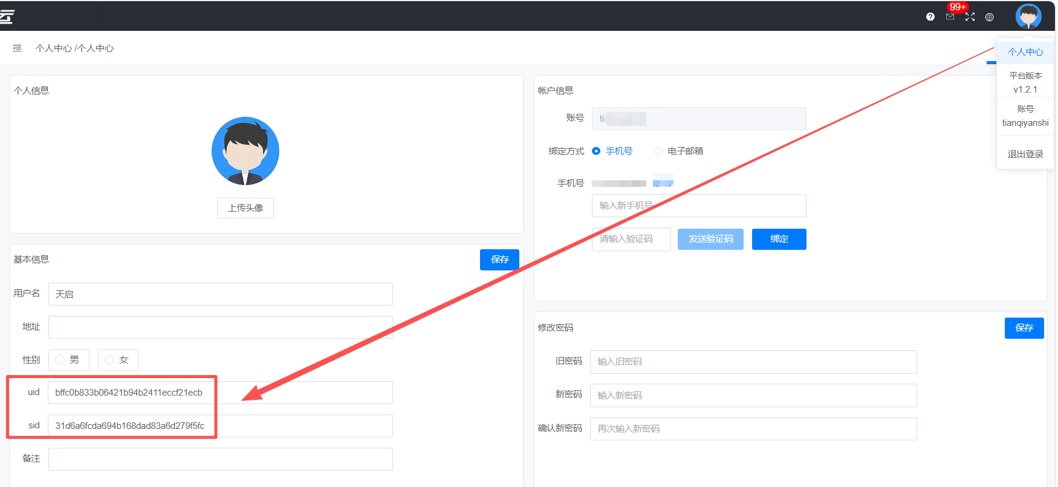The image size is (1058, 487).
Task: Save basic info with 保存 button
Action: (499, 260)
